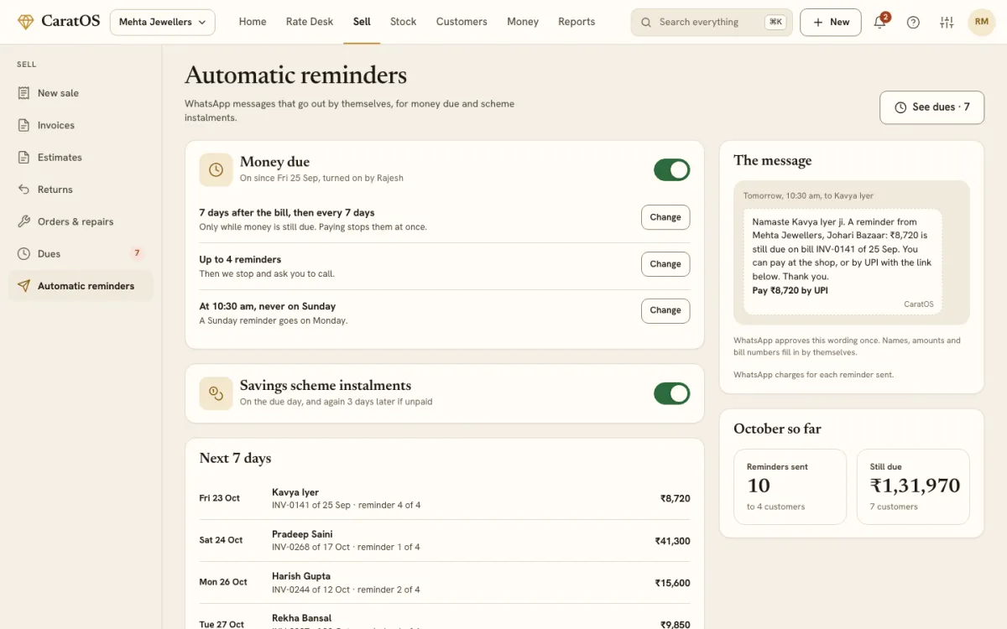The width and height of the screenshot is (1007, 629).
Task: Turn off Savings scheme instalments toggle
Action: tap(672, 393)
